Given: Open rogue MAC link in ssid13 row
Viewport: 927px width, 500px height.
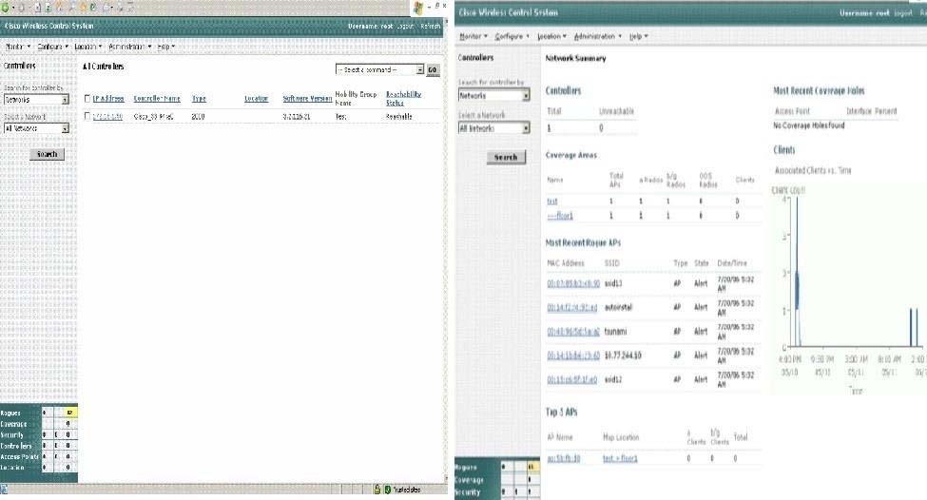Looking at the screenshot, I should click(x=573, y=283).
